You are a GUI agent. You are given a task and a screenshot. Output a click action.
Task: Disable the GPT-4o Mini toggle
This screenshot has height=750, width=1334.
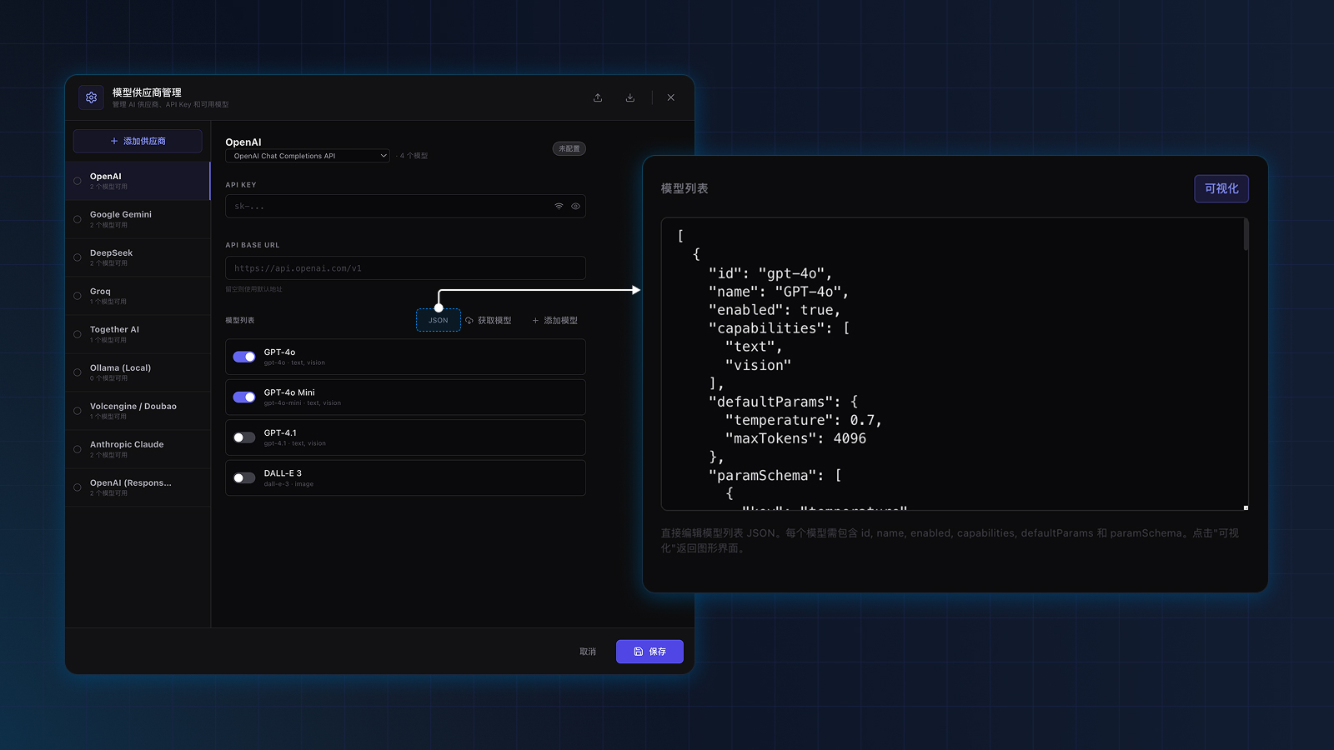[244, 397]
